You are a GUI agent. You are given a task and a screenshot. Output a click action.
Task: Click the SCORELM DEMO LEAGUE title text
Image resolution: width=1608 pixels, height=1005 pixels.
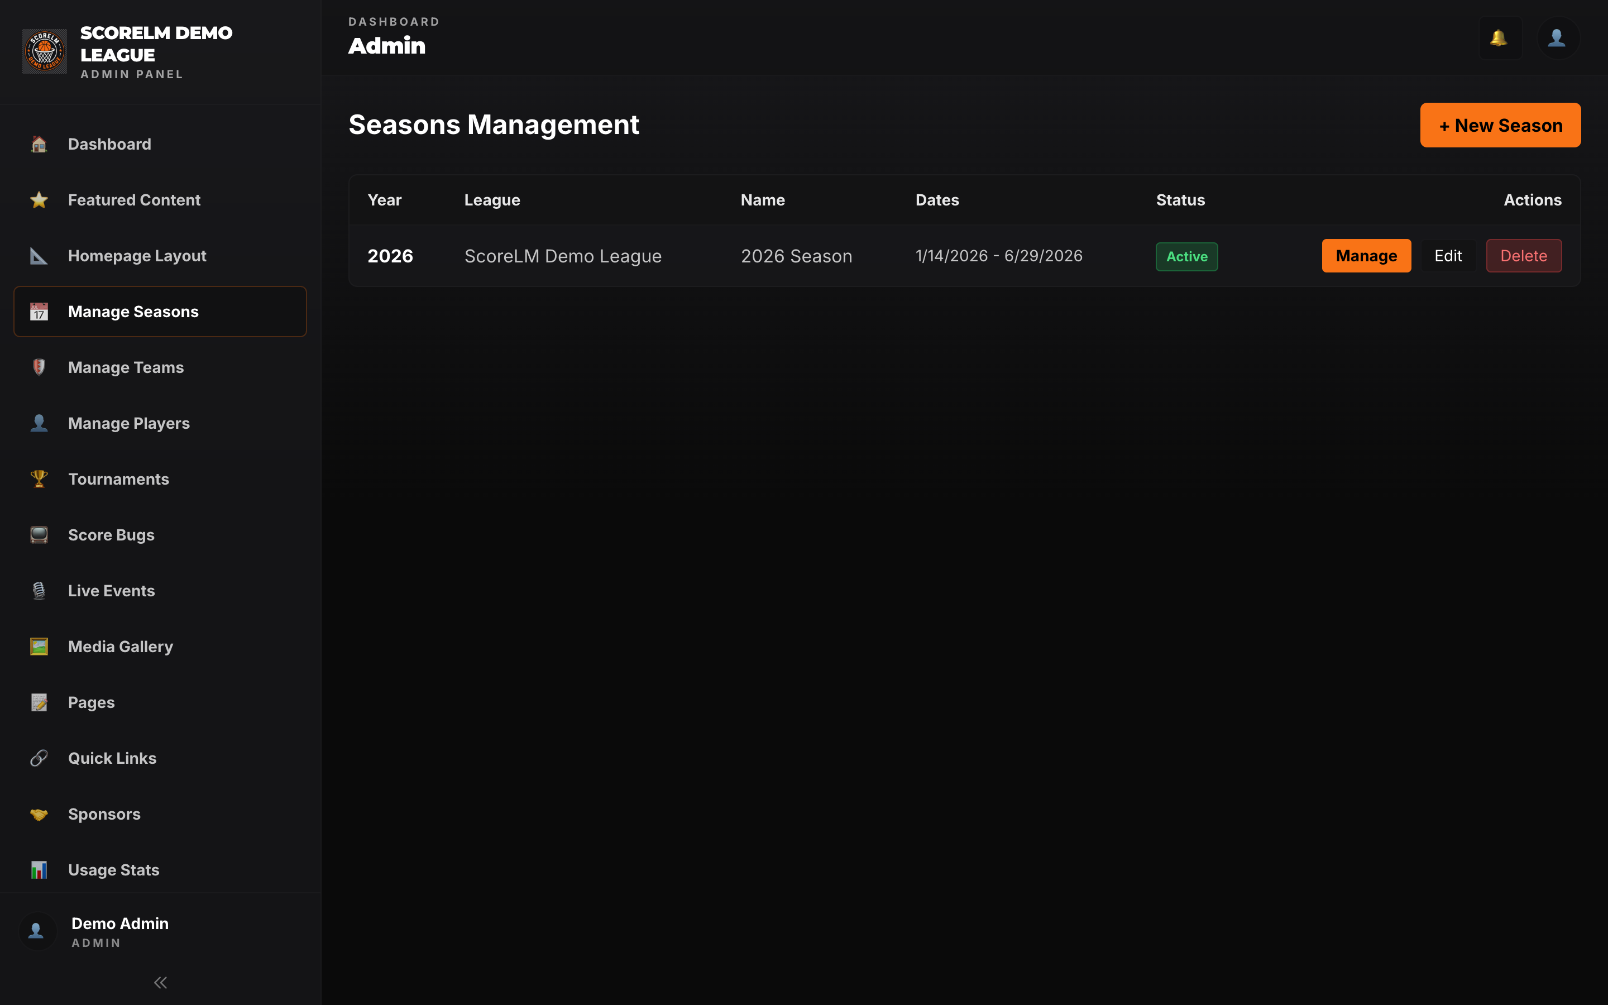pyautogui.click(x=156, y=44)
